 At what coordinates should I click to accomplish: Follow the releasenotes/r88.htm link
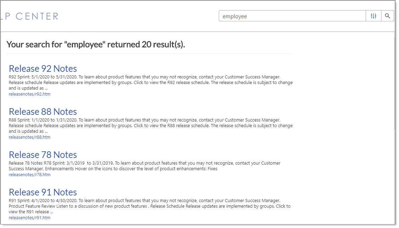(29, 137)
